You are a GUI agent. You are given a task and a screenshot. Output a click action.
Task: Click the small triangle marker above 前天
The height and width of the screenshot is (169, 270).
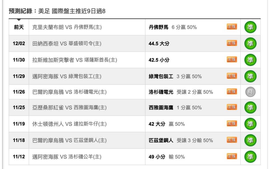[19, 20]
